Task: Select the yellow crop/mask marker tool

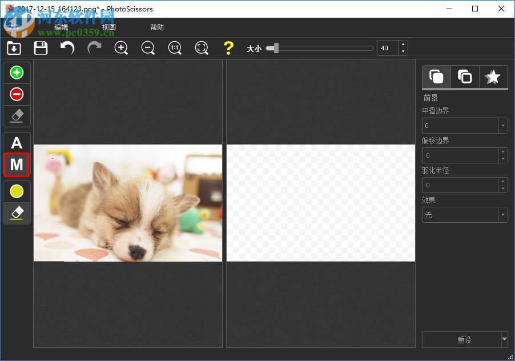Action: (17, 191)
